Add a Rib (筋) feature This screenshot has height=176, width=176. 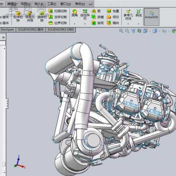point(96,11)
